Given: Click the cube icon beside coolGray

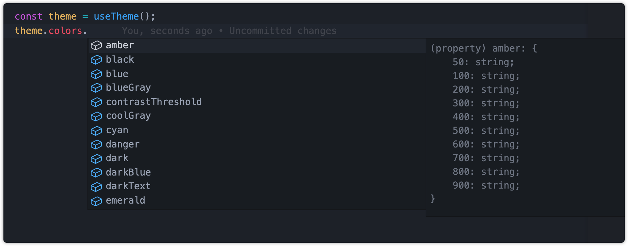Looking at the screenshot, I should click(97, 116).
